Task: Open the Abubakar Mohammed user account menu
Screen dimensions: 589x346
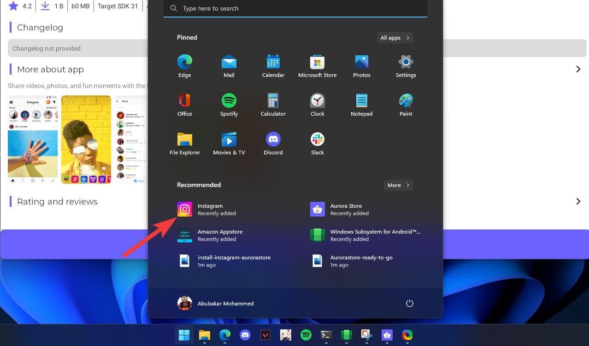Action: 215,303
